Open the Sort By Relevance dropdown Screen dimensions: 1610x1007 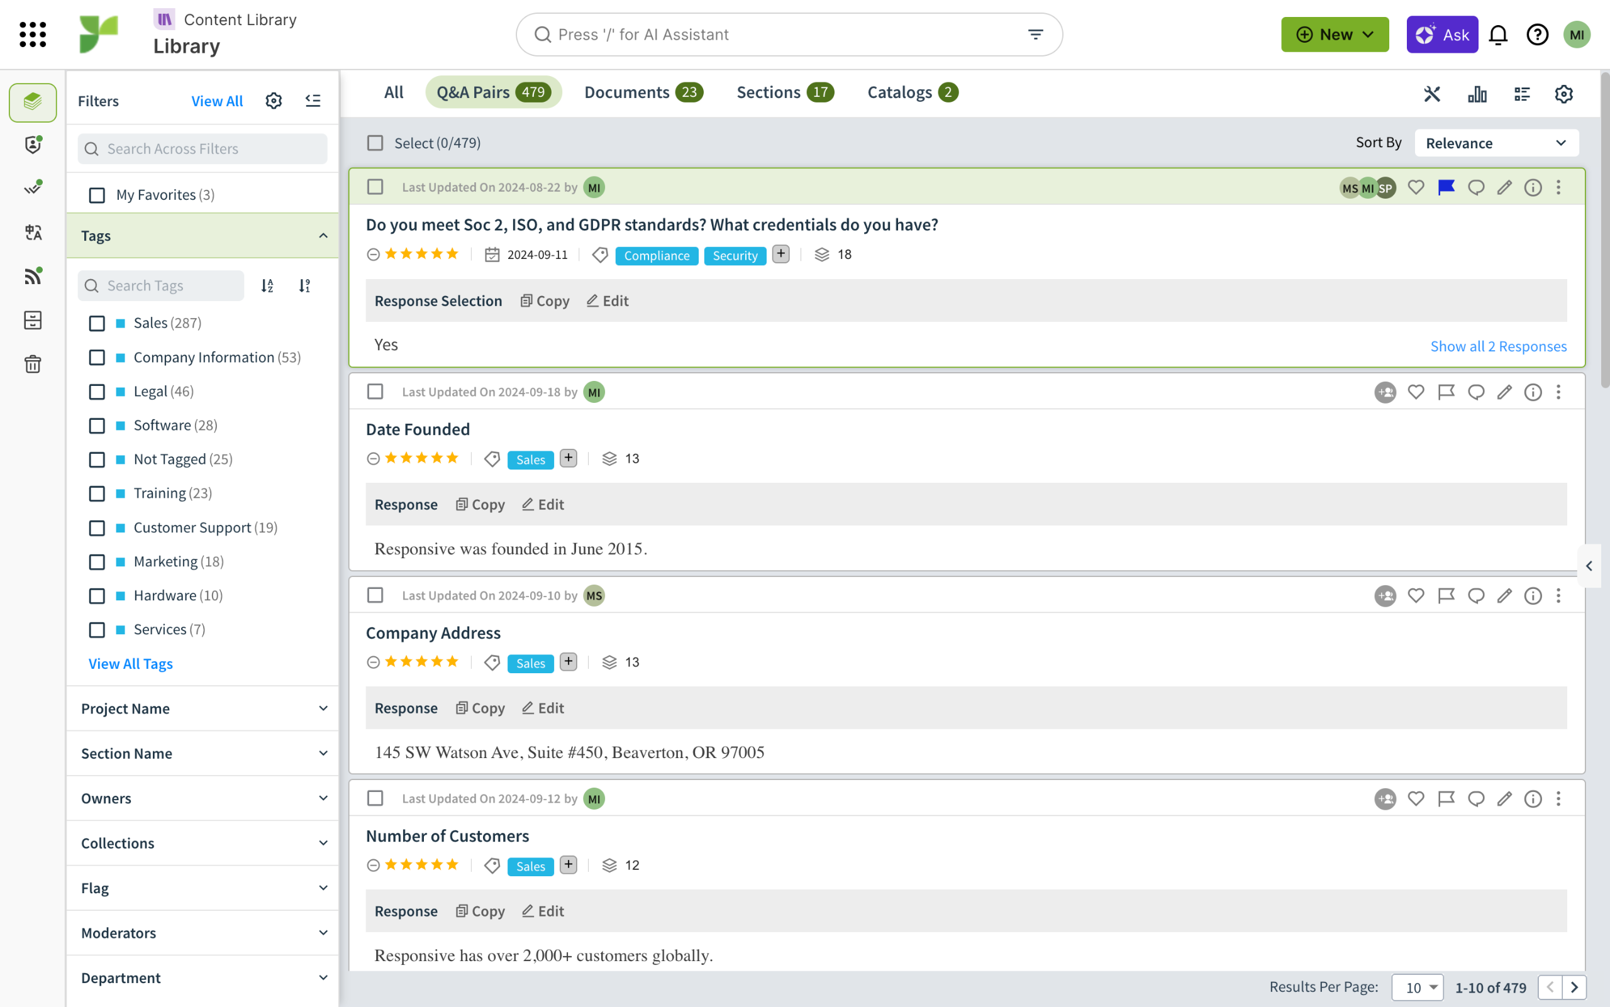1496,143
